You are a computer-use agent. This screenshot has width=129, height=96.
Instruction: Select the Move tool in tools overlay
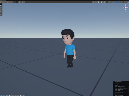pos(1,7)
